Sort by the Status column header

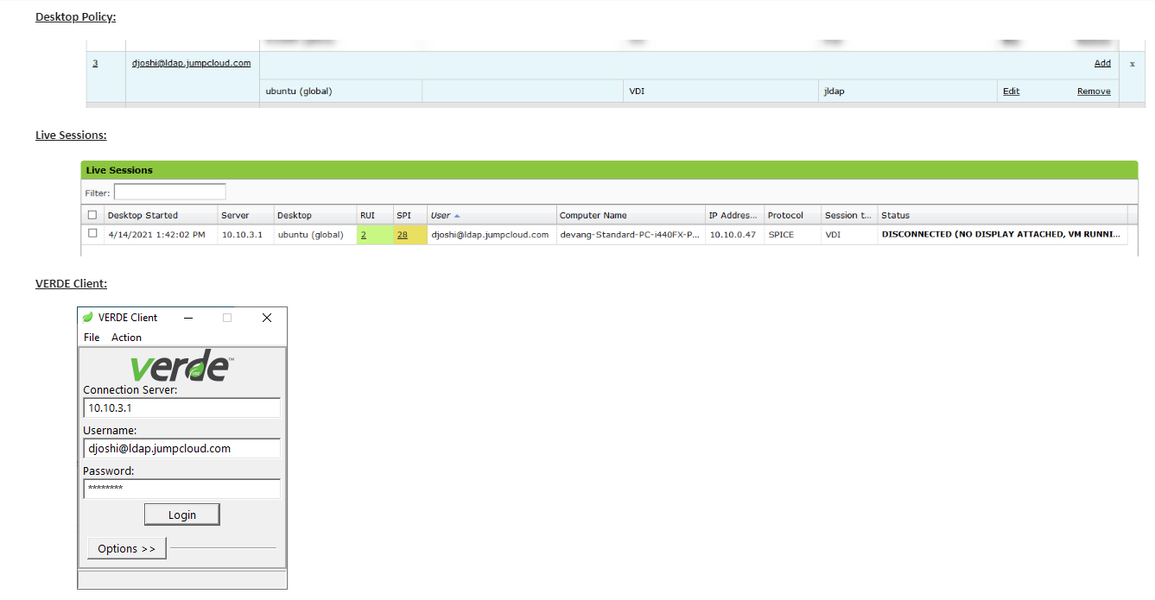point(1002,215)
